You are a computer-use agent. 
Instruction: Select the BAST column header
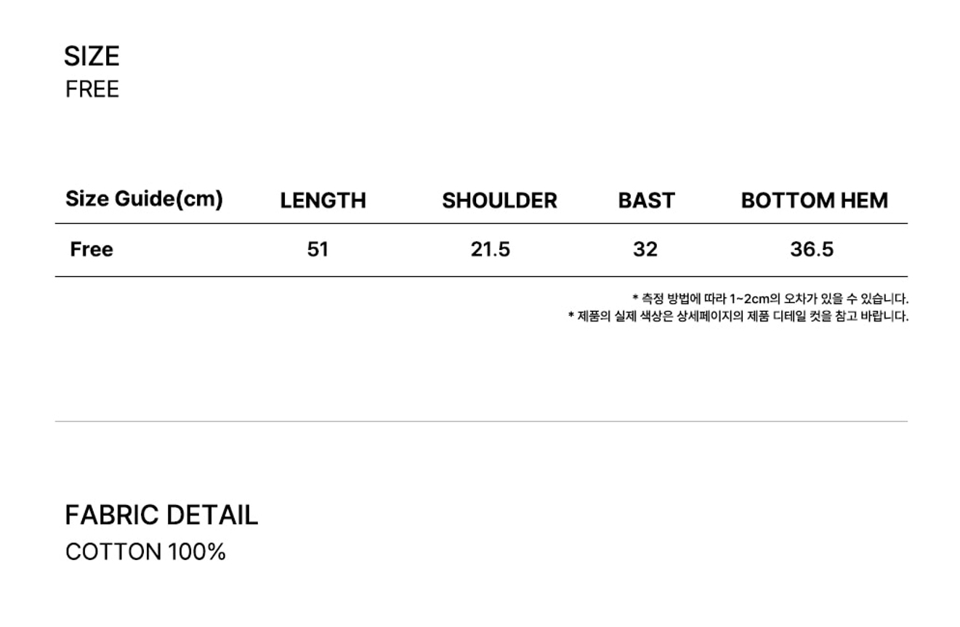(646, 201)
